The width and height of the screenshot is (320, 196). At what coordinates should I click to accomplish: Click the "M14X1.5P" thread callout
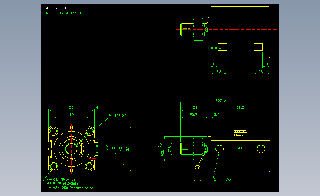coord(117,115)
